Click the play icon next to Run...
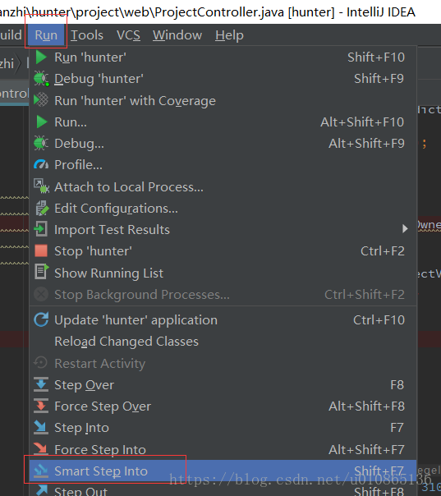This screenshot has width=441, height=496. click(41, 122)
